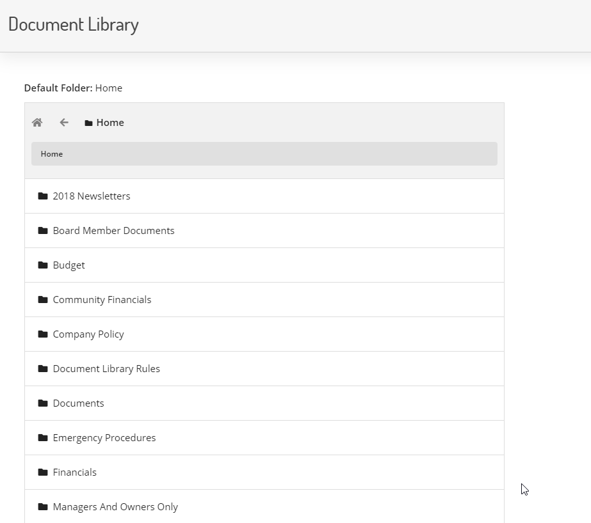Click the 2018 Newsletters folder icon
Viewport: 591px width, 523px height.
(x=43, y=196)
